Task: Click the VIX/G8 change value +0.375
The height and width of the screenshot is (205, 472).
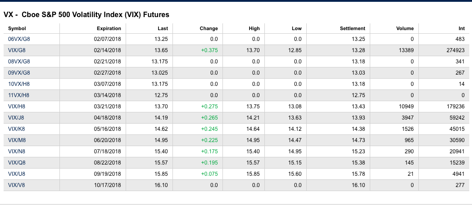Action: [x=209, y=50]
